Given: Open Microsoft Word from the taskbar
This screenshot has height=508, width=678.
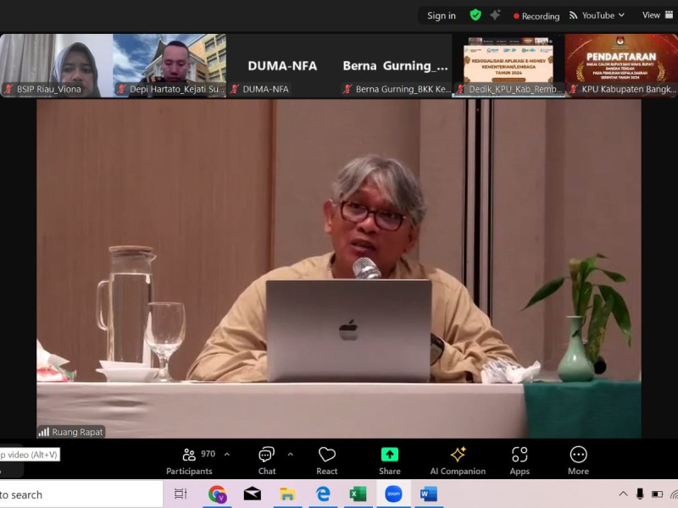Looking at the screenshot, I should pos(428,494).
